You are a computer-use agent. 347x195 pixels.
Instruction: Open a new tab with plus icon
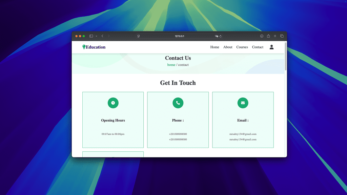[x=275, y=36]
